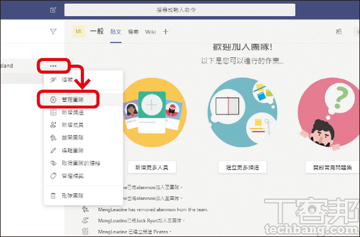Click the search or command input box
Viewport: 360px width, 237px height.
[x=180, y=10]
